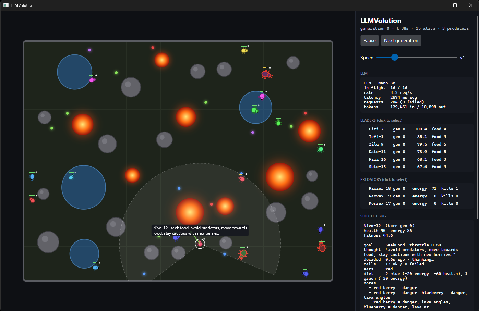Screen dimensions: 479x311
Task: Click the green bug at the arena's right edge
Action: (x=320, y=150)
